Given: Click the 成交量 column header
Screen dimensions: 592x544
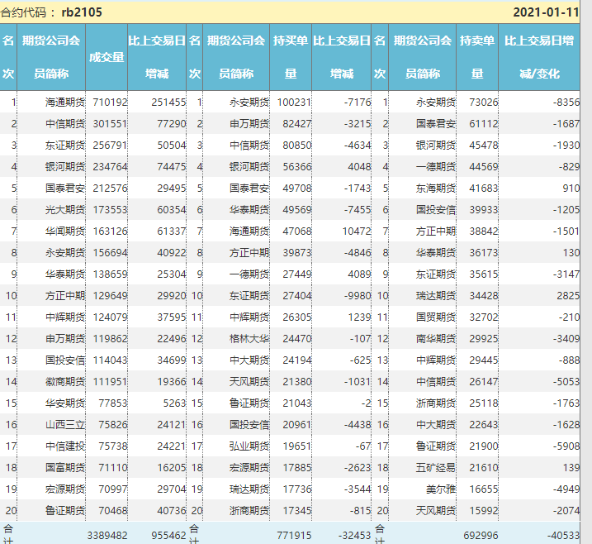Looking at the screenshot, I should pyautogui.click(x=107, y=57).
